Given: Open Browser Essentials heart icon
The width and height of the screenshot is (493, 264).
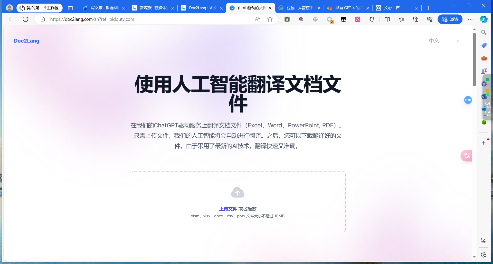Looking at the screenshot, I should [x=430, y=19].
